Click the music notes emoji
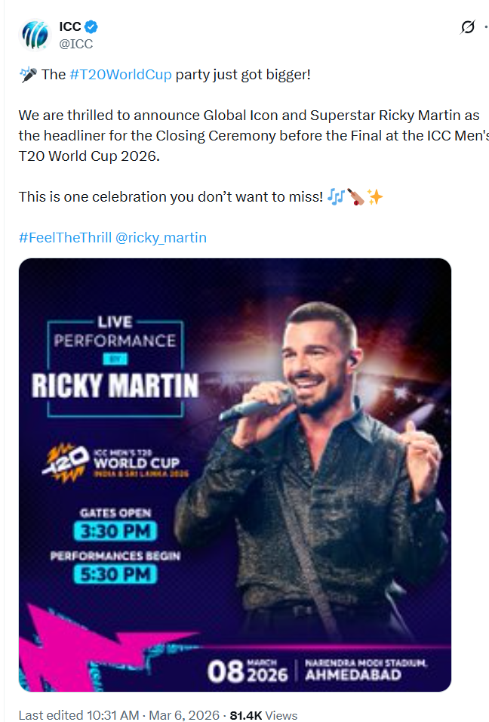The width and height of the screenshot is (489, 722). point(336,197)
